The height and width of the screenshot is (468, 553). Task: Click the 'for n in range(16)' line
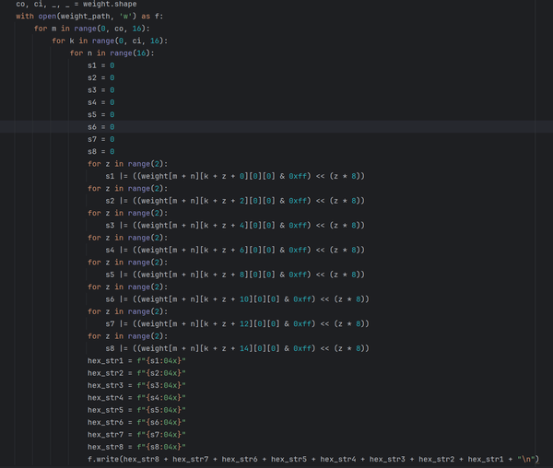pyautogui.click(x=112, y=53)
